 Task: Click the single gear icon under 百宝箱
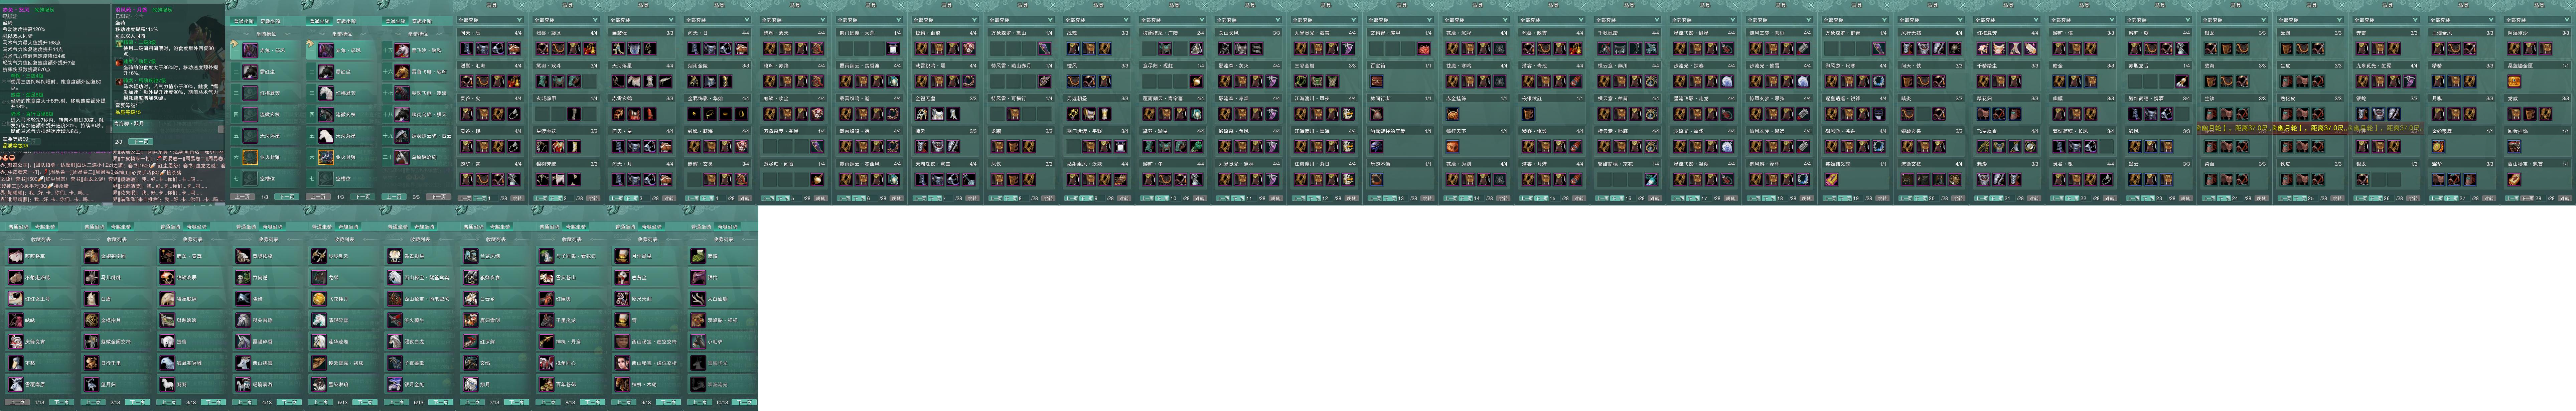pyautogui.click(x=1377, y=81)
